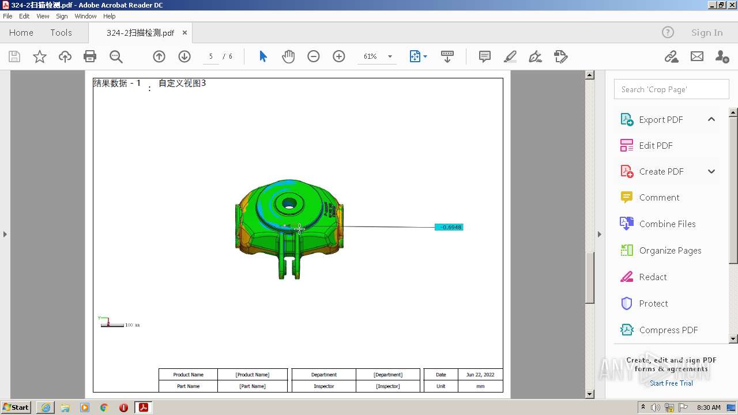This screenshot has width=738, height=415.
Task: Open the Create PDF tool
Action: click(652, 171)
